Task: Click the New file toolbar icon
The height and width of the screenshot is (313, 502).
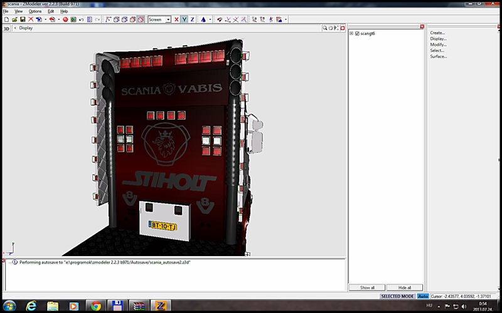Action: pyautogui.click(x=6, y=19)
